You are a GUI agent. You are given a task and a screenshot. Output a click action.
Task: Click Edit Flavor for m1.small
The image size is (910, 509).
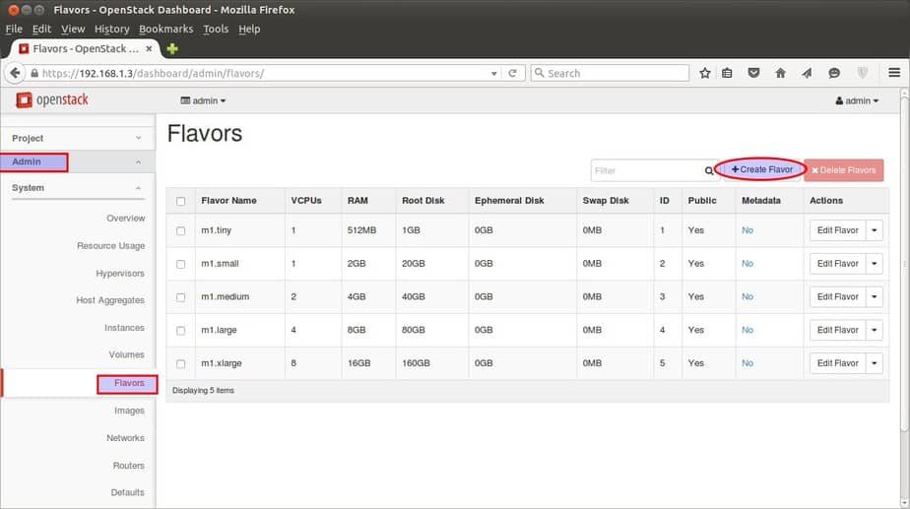pyautogui.click(x=837, y=264)
